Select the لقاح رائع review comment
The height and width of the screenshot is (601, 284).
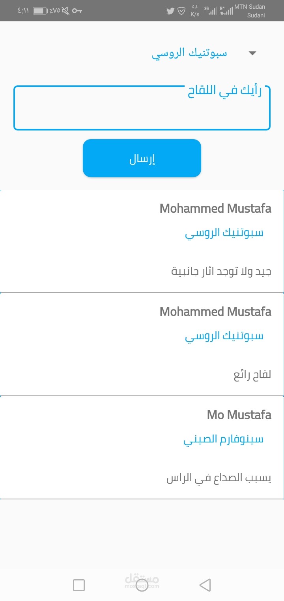tap(252, 375)
